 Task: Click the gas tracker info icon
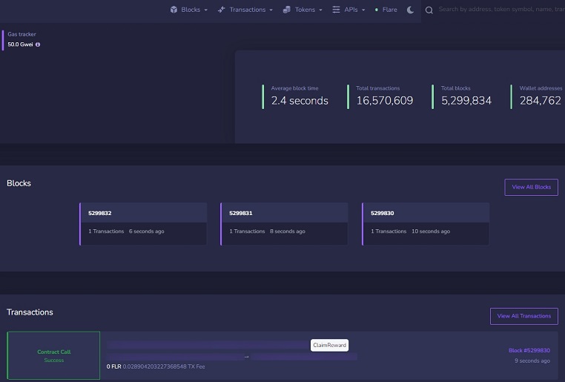38,45
